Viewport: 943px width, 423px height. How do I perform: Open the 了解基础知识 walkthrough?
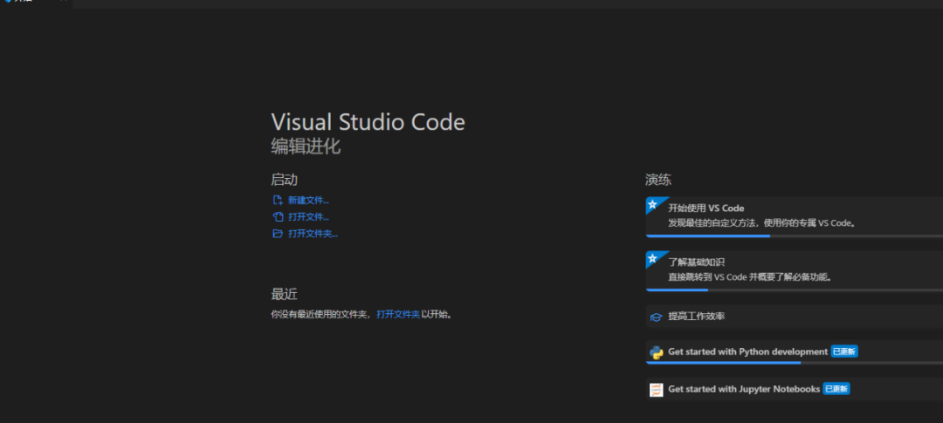(696, 262)
